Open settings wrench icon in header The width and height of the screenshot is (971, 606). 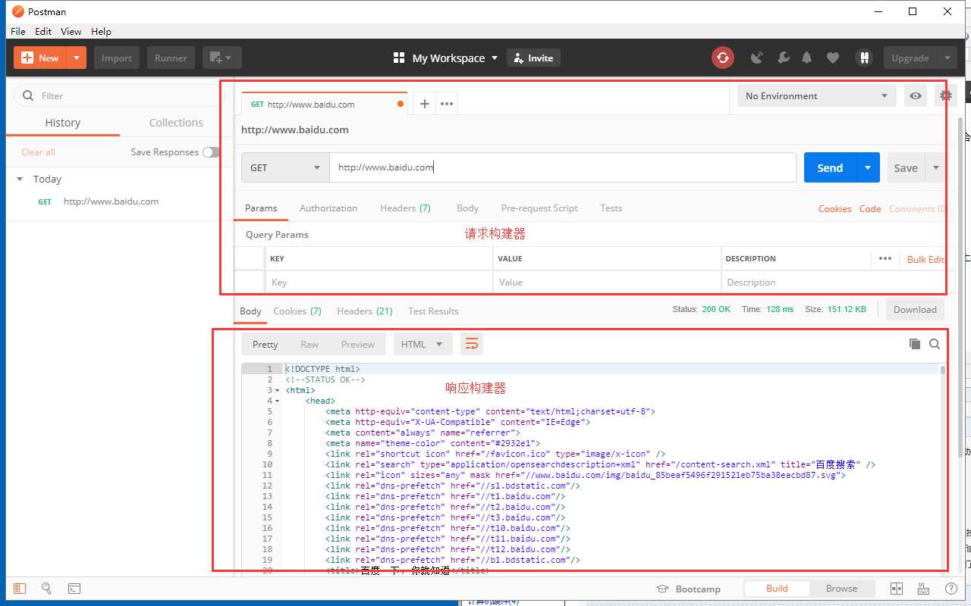(784, 58)
